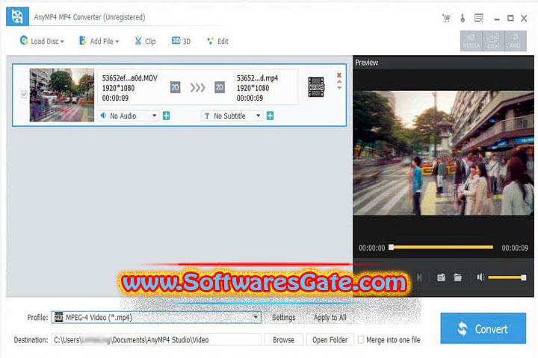Image resolution: width=538 pixels, height=358 pixels.
Task: Add subtitle with plus icon
Action: coord(270,116)
